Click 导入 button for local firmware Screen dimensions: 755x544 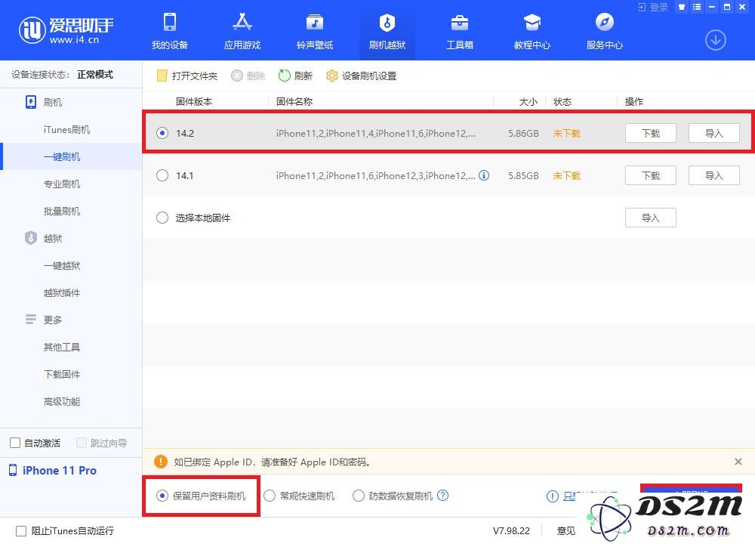coord(651,218)
